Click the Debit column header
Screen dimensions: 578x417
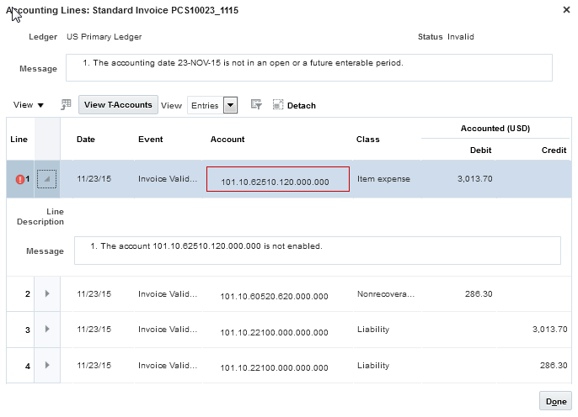point(480,150)
